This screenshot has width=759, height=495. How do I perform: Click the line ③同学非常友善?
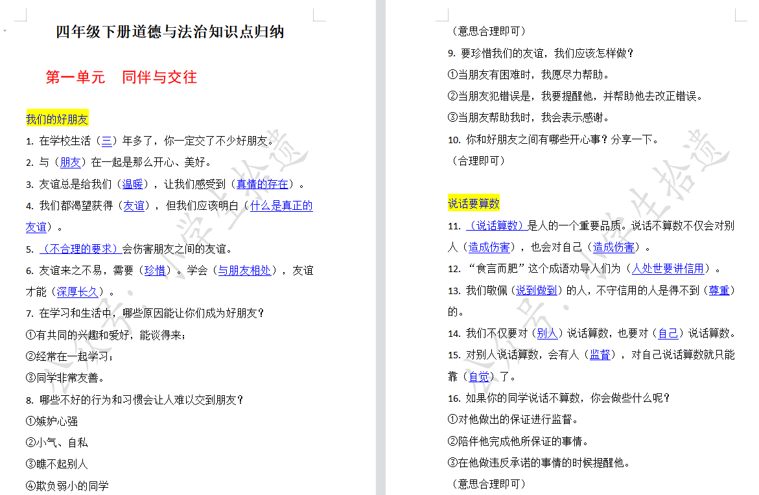[x=65, y=378]
